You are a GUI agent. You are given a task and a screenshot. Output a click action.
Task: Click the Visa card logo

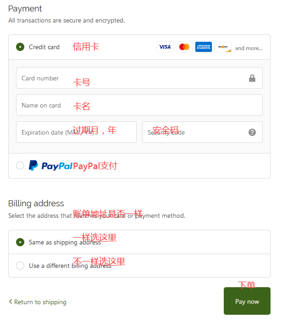click(165, 47)
